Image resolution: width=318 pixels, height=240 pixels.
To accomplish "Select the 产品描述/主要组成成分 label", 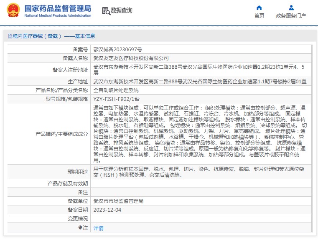I will click(x=62, y=134).
